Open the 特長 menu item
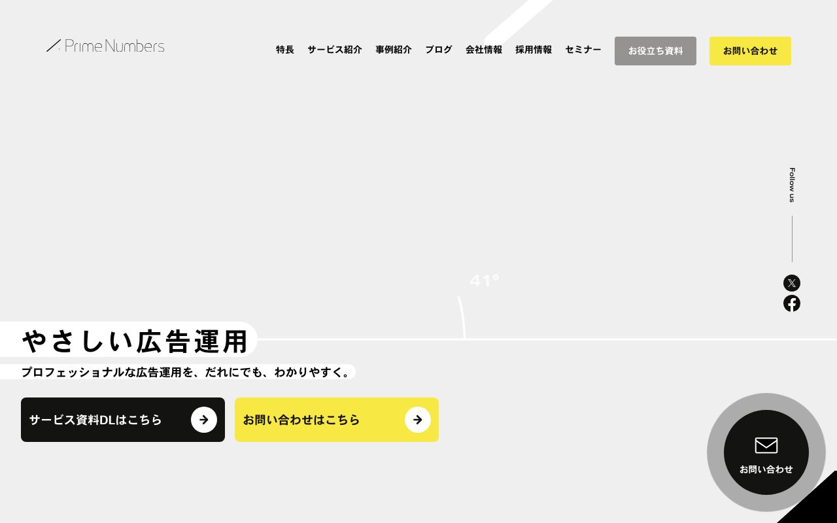 (x=285, y=50)
